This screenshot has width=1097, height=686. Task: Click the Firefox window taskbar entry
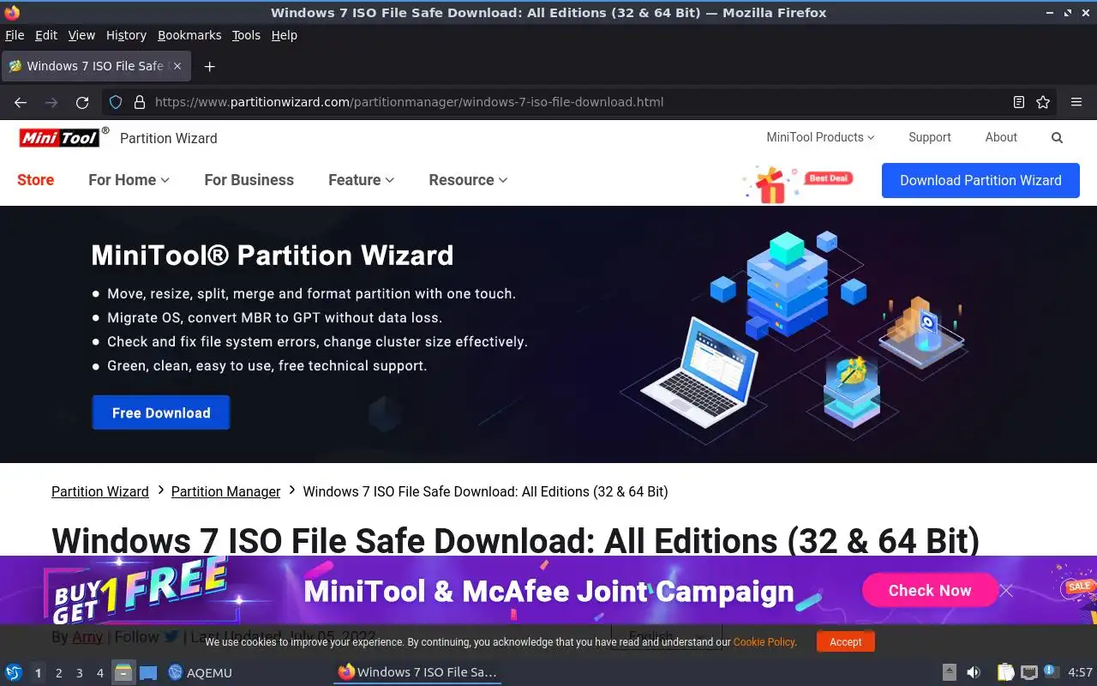coord(417,672)
